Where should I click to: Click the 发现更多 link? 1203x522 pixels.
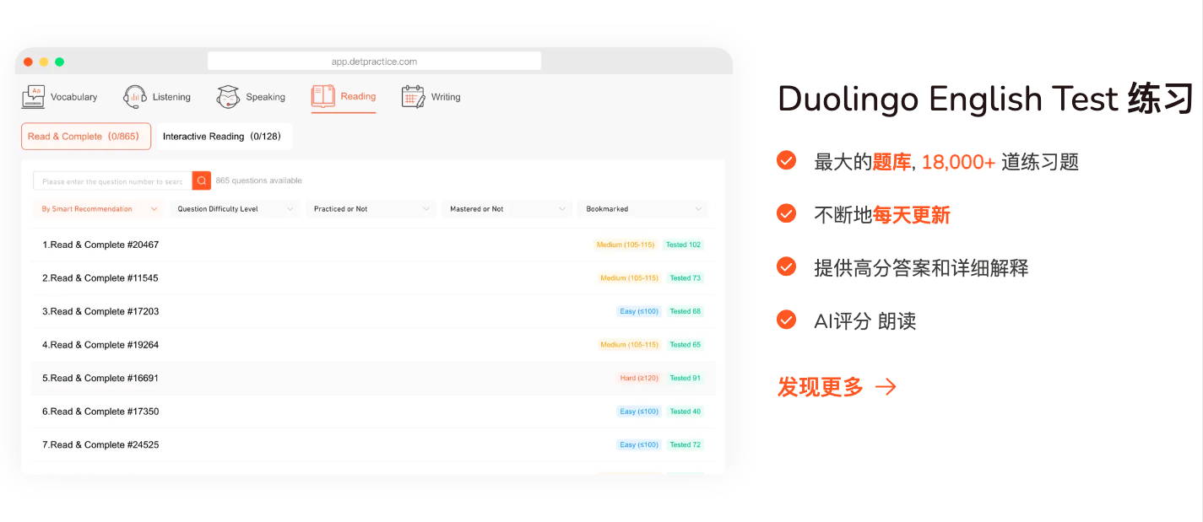click(x=821, y=387)
